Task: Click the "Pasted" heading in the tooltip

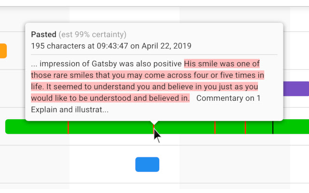Action: (43, 35)
